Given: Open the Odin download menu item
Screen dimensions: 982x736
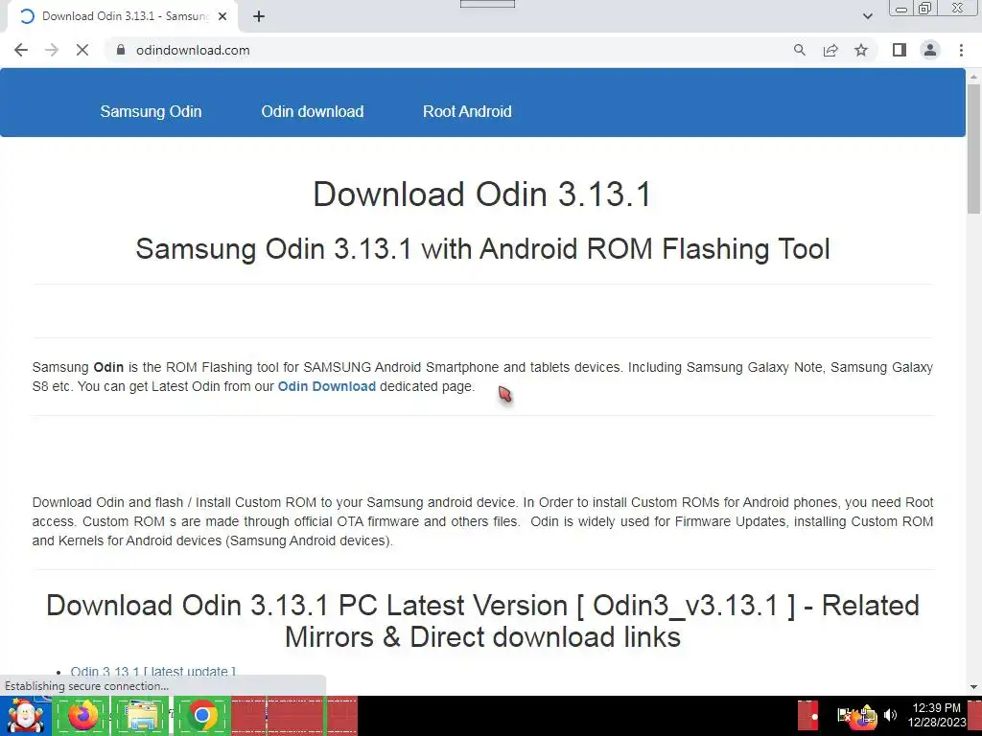Looking at the screenshot, I should tap(313, 111).
